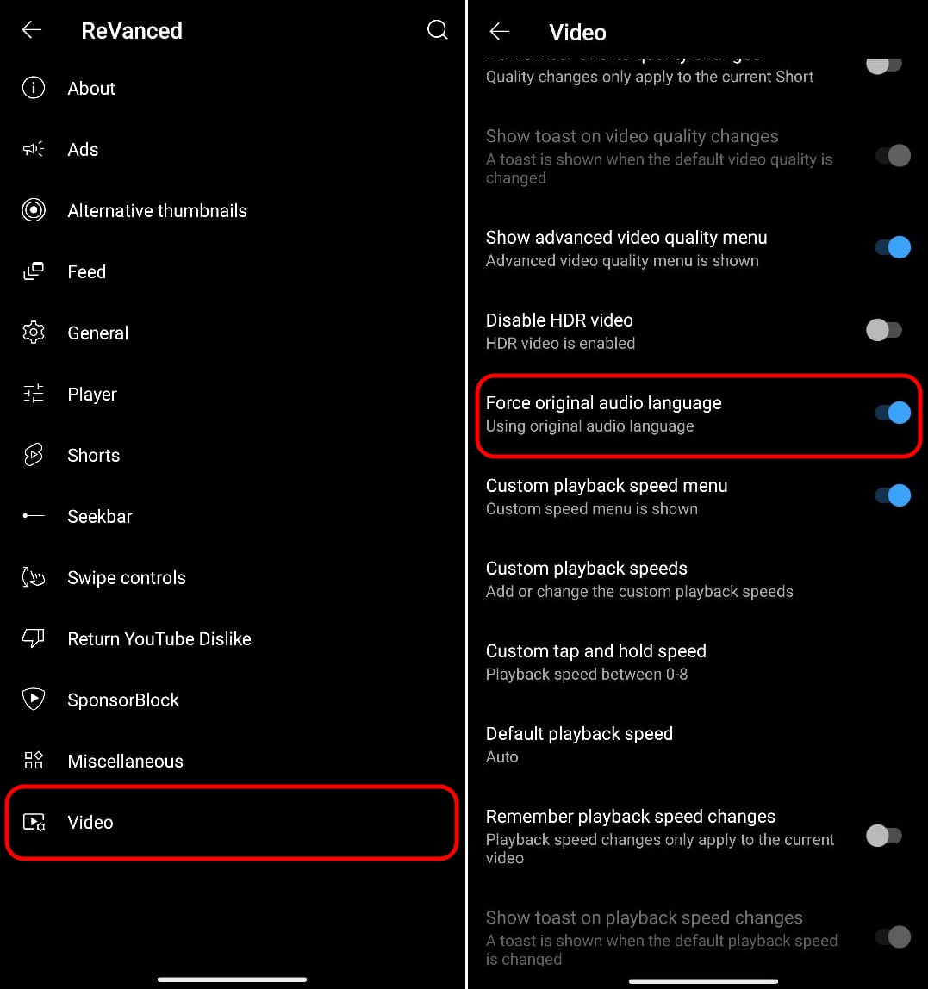
Task: Tap the Return YouTube Dislike thumbs-down icon
Action: point(34,638)
